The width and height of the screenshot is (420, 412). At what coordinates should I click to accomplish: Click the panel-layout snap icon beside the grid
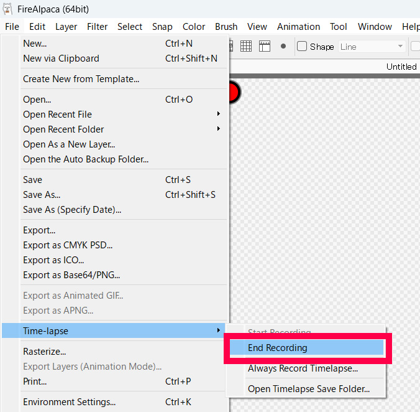click(x=265, y=46)
